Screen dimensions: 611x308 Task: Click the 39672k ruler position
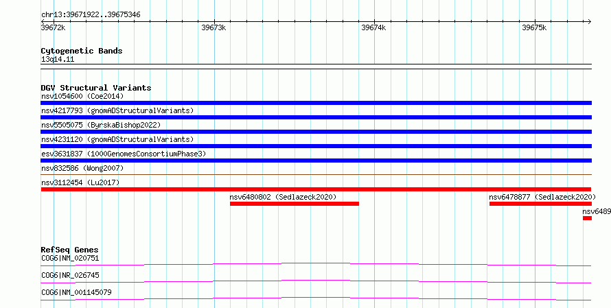coord(54,27)
